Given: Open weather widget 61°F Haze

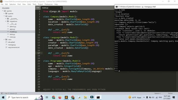Looking at the screenshot, I should tap(135, 97).
